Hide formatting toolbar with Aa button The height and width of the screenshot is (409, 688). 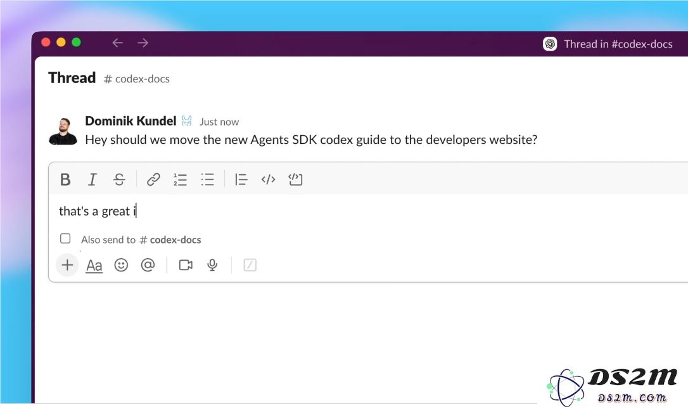tap(94, 265)
